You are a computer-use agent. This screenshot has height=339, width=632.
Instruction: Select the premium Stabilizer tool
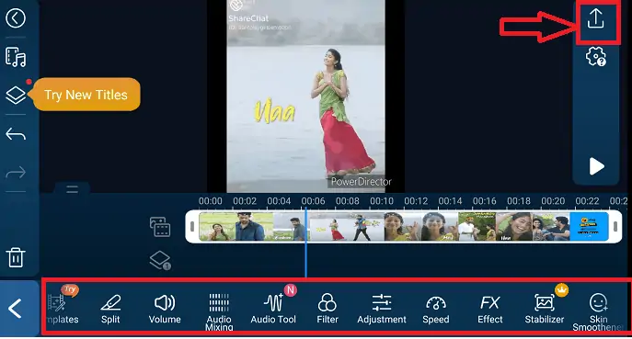pyautogui.click(x=544, y=310)
